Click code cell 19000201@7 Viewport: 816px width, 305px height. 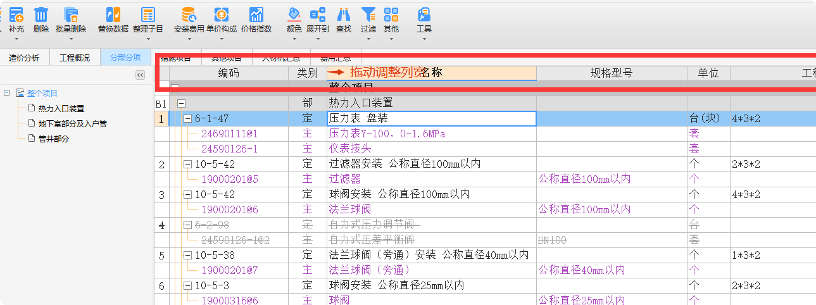pyautogui.click(x=230, y=270)
